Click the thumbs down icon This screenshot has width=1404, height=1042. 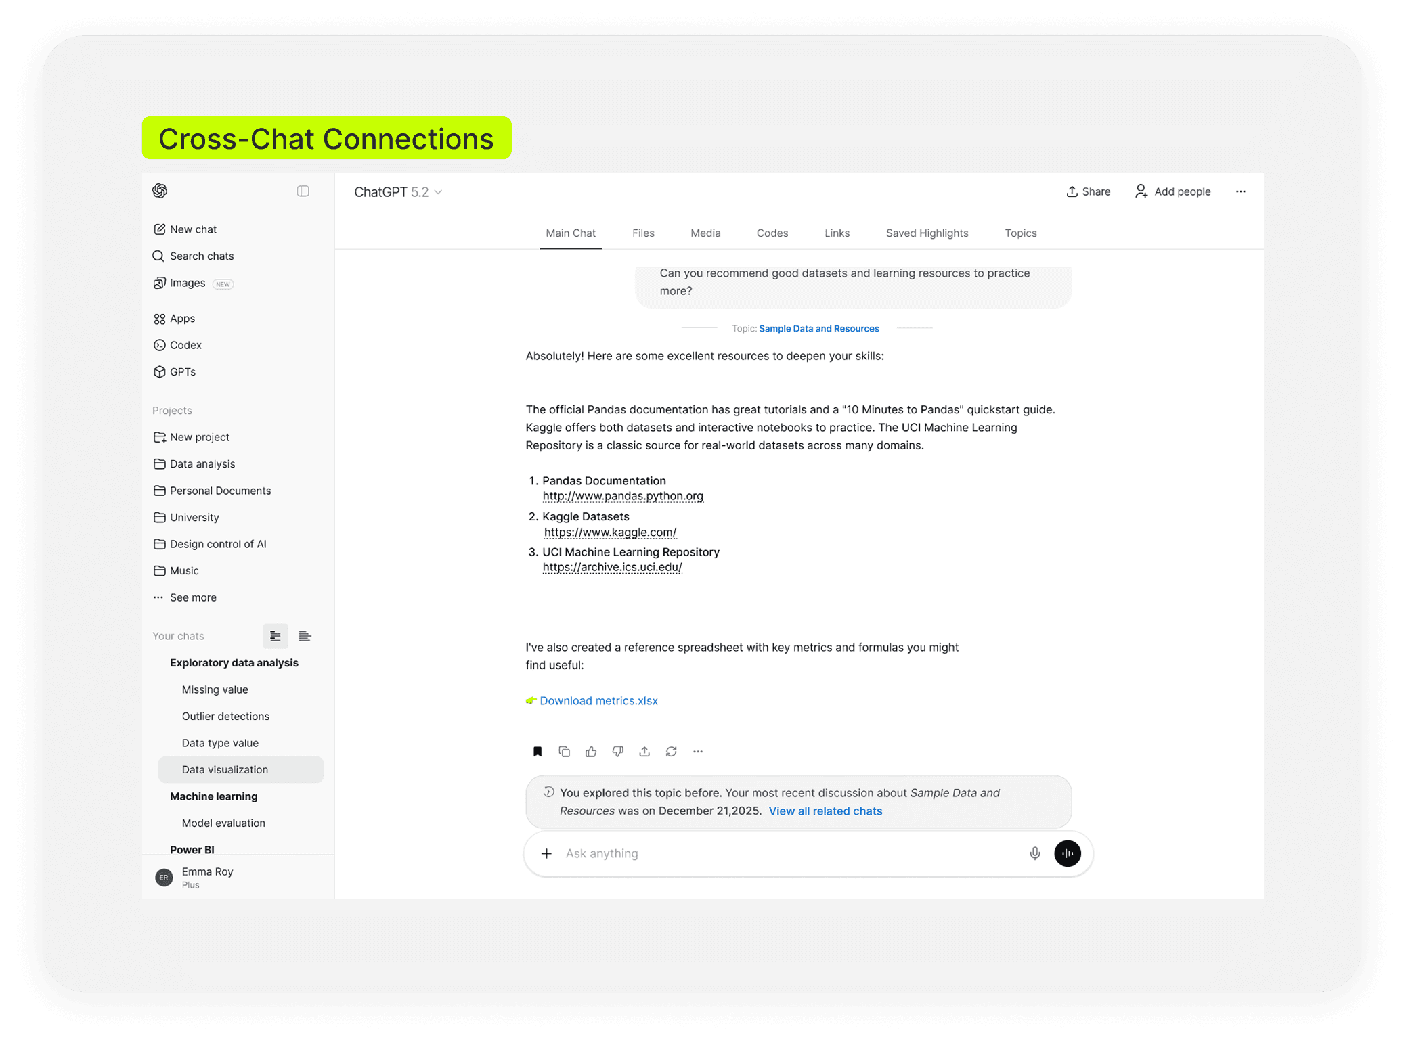[617, 751]
